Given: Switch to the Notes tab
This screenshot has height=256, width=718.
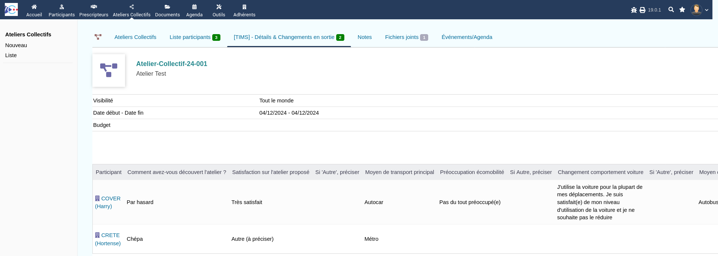Looking at the screenshot, I should click(364, 37).
